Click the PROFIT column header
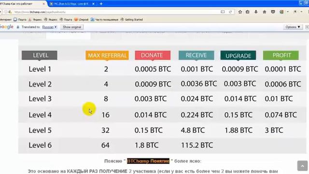 (x=281, y=55)
